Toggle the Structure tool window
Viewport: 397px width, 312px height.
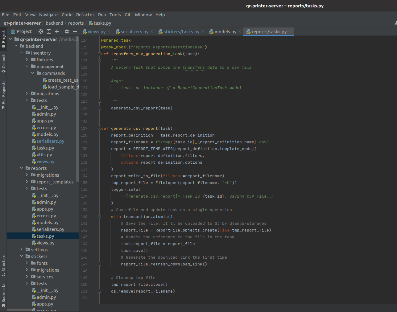(x=3, y=265)
